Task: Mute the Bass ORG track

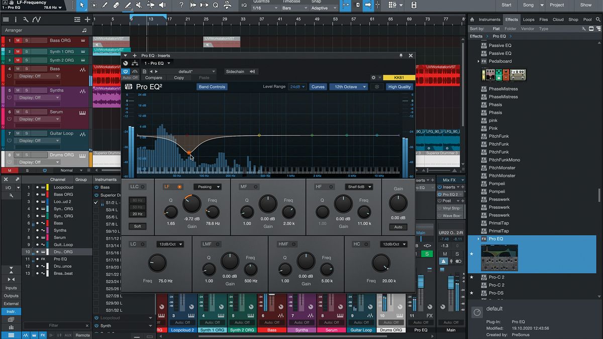Action: tap(18, 41)
